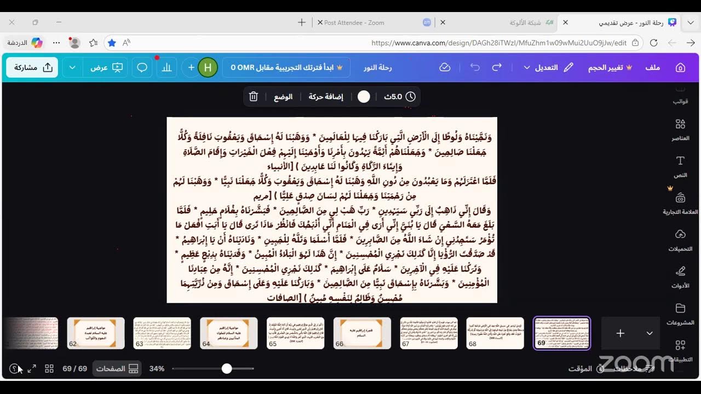Redo the last action
Image resolution: width=701 pixels, height=394 pixels.
497,67
